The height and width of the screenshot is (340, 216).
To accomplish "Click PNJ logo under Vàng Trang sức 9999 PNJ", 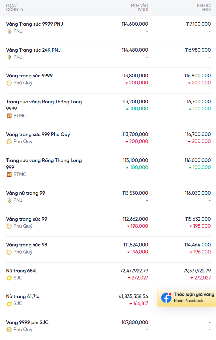I will (9, 31).
